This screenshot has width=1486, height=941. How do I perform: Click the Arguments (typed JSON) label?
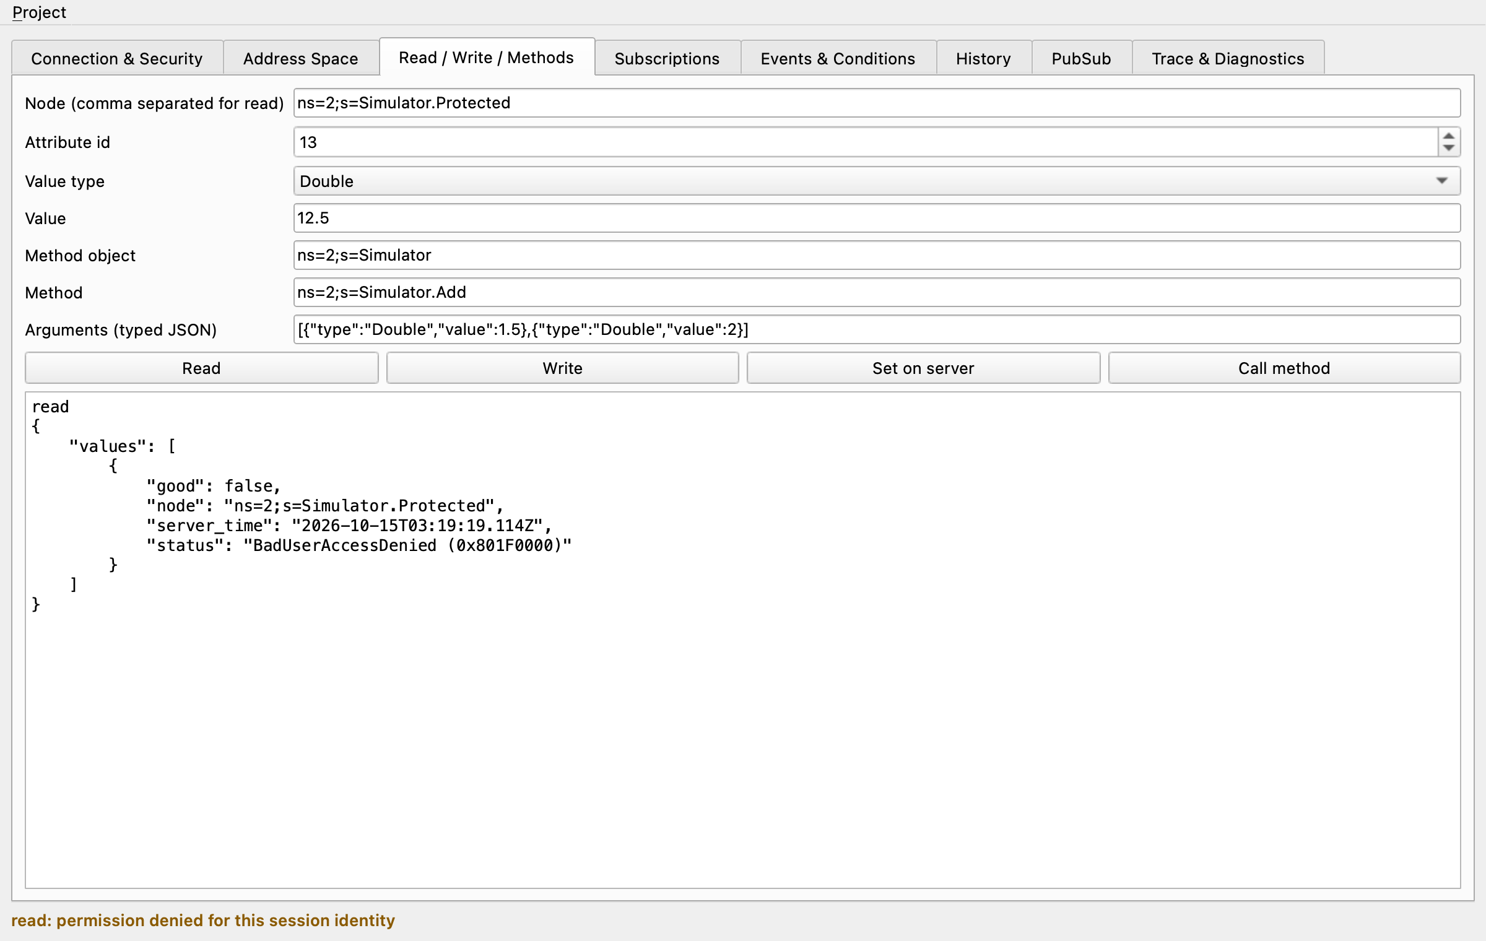click(121, 330)
